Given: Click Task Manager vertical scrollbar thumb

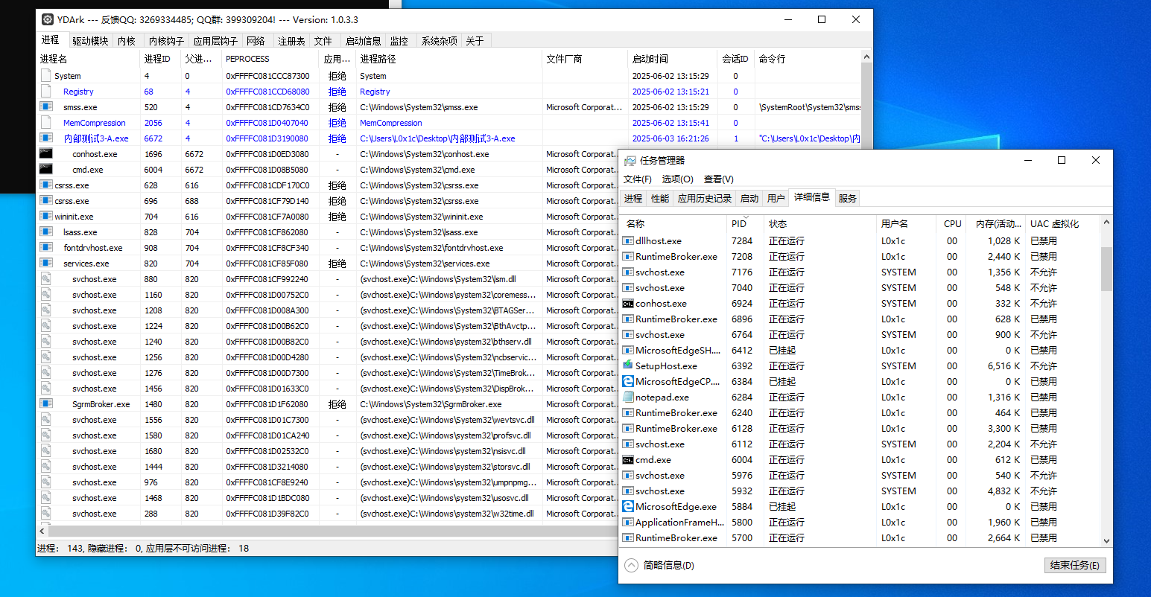Looking at the screenshot, I should click(x=1106, y=269).
